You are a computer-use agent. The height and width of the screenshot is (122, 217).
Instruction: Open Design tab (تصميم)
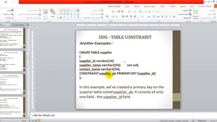click(183, 6)
